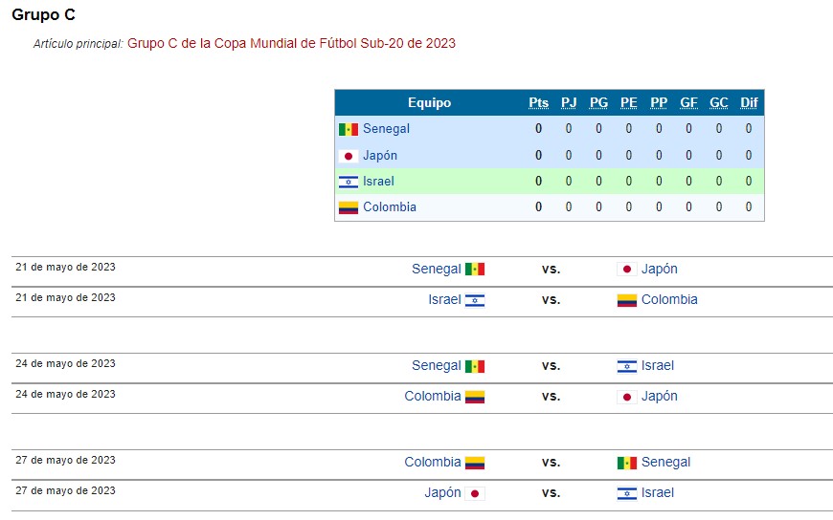Open Colombia team link in standings table
This screenshot has height=520, width=833.
390,206
